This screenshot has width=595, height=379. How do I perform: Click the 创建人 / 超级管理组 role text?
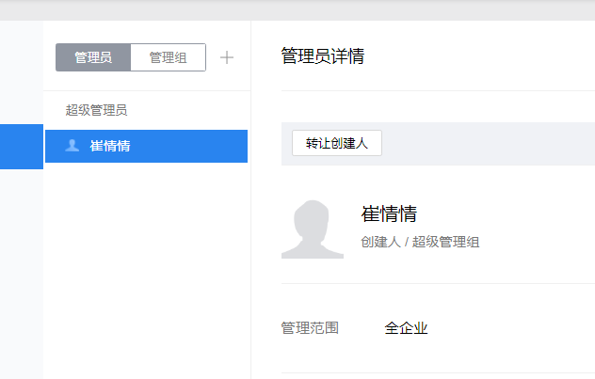coord(420,242)
